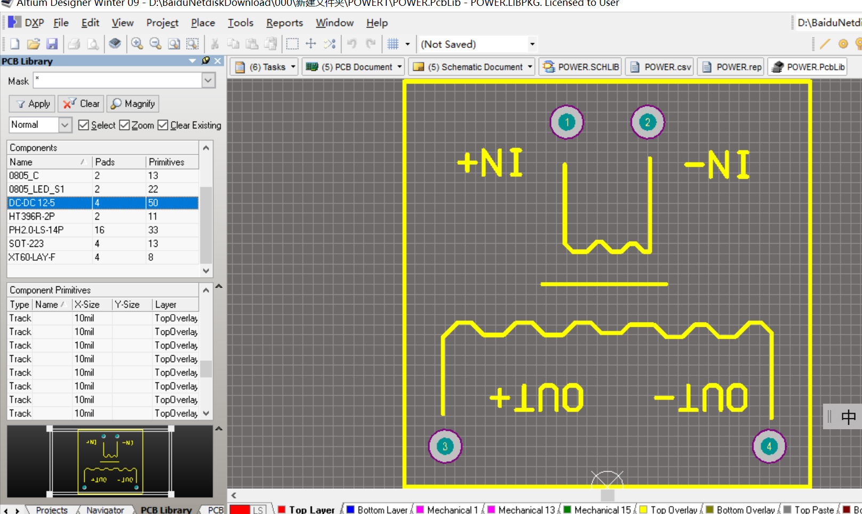862x514 pixels.
Task: Select the Mechanical 15 layer tab
Action: click(x=596, y=510)
